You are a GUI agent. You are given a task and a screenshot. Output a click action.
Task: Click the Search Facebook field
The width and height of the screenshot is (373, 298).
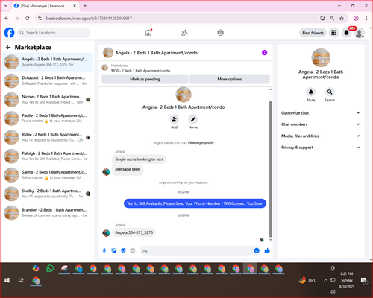tap(54, 33)
